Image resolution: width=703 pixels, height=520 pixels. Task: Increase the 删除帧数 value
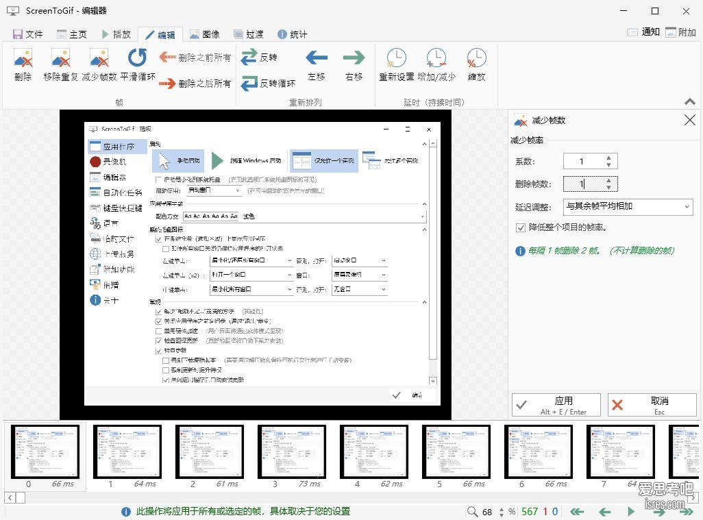608,180
